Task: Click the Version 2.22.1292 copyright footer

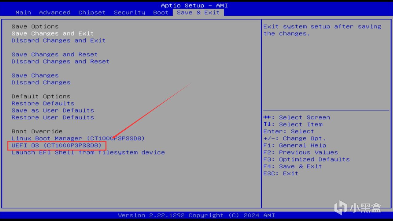Action: [196, 215]
